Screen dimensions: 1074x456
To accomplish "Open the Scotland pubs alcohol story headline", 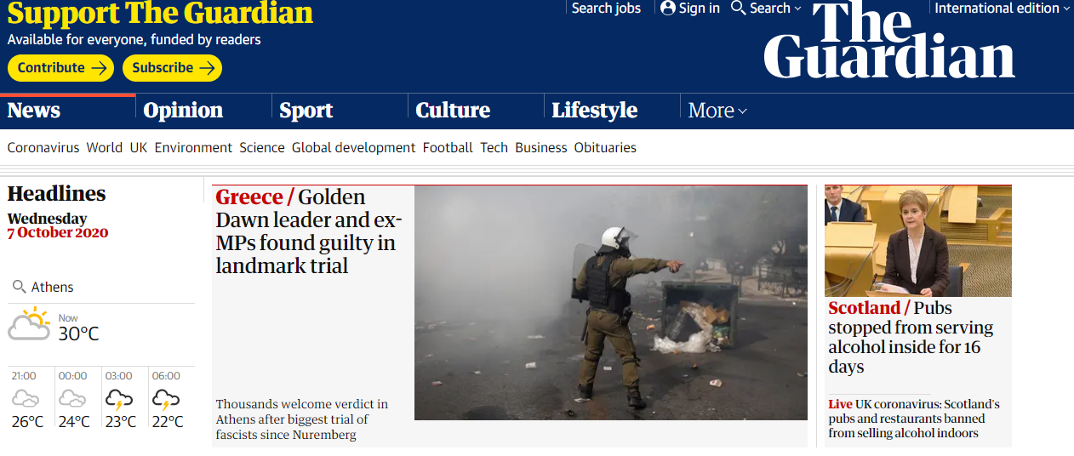I will click(x=911, y=337).
